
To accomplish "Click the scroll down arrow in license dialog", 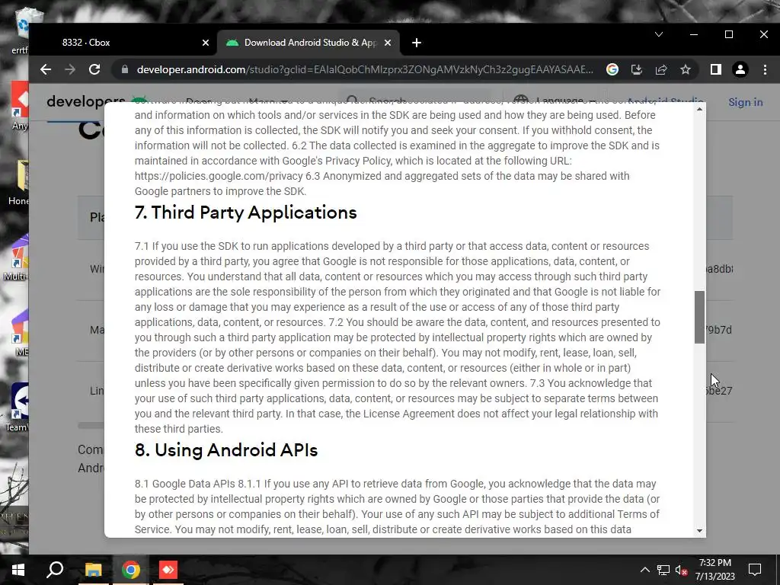I will pos(699,531).
